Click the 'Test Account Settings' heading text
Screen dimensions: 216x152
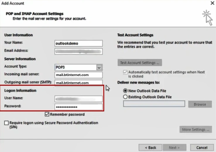pyautogui.click(x=135, y=35)
